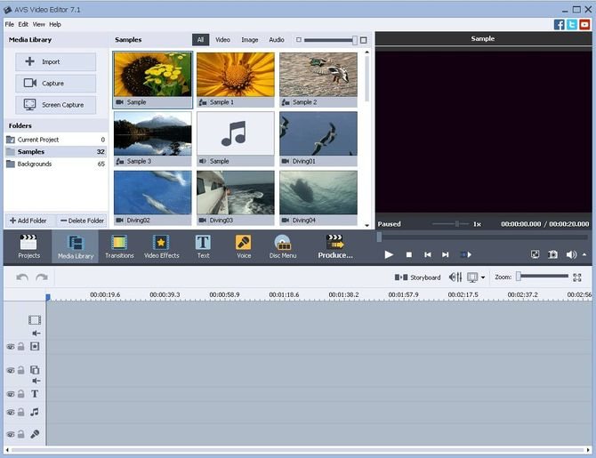Viewport: 596px width, 458px height.
Task: Mute the preview volume speaker
Action: pyautogui.click(x=571, y=254)
